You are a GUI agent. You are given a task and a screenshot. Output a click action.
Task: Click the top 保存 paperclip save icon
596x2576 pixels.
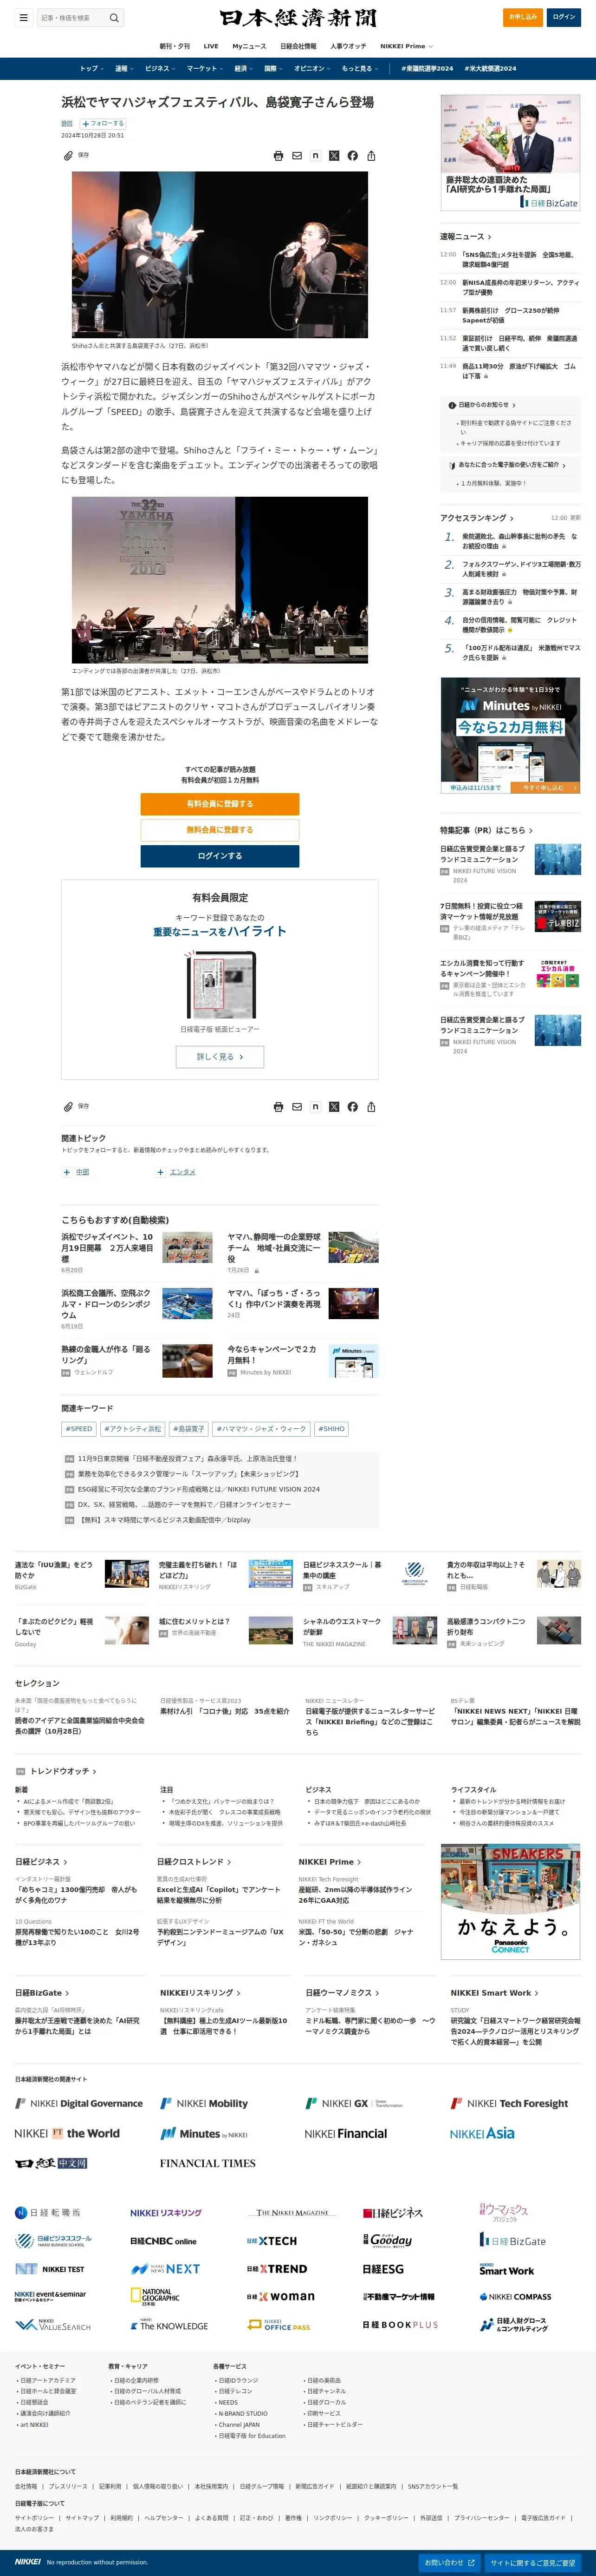68,156
